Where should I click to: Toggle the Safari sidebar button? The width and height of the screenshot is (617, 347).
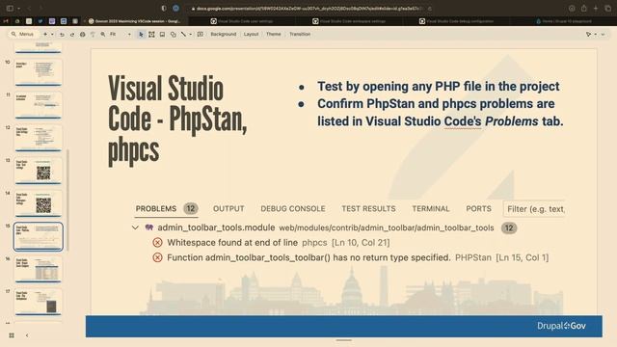tap(10, 9)
